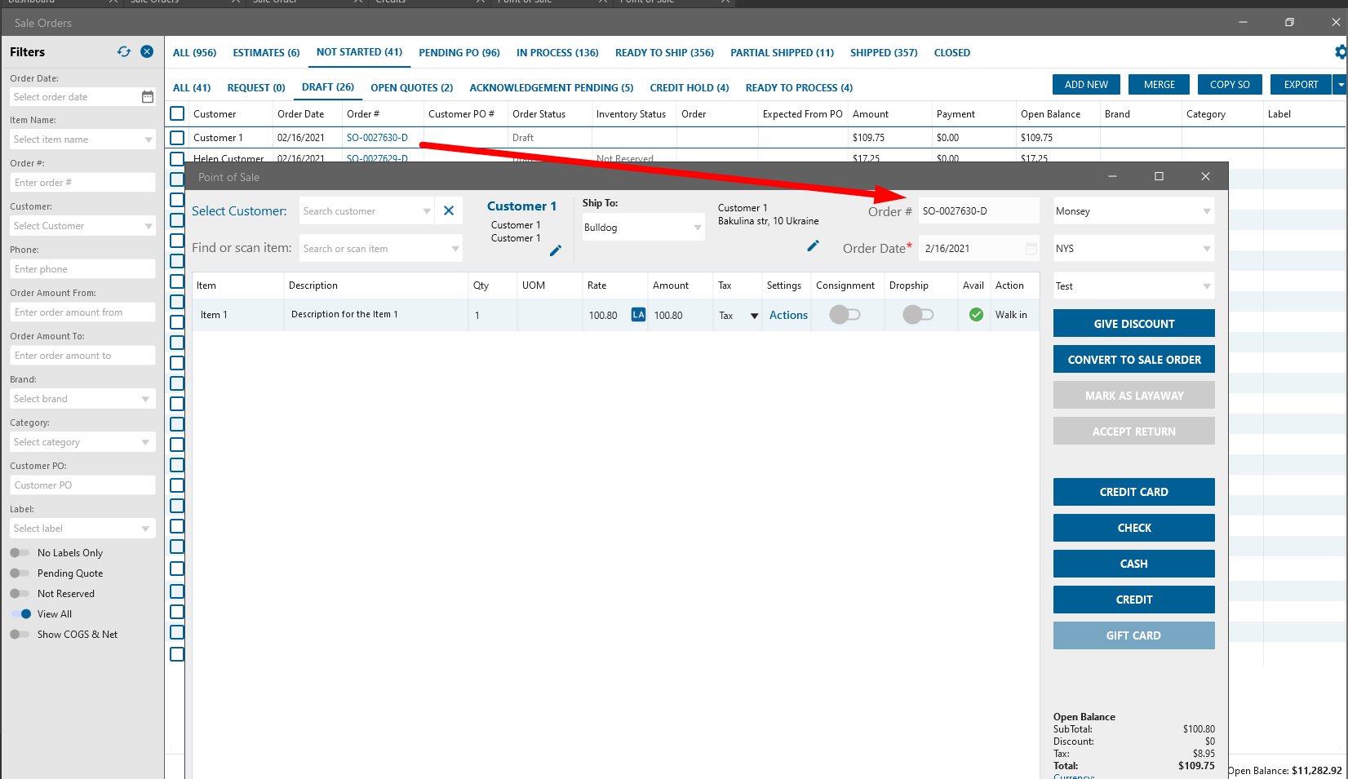Click the Actions link for Item 1
This screenshot has height=779, width=1348.
point(788,316)
